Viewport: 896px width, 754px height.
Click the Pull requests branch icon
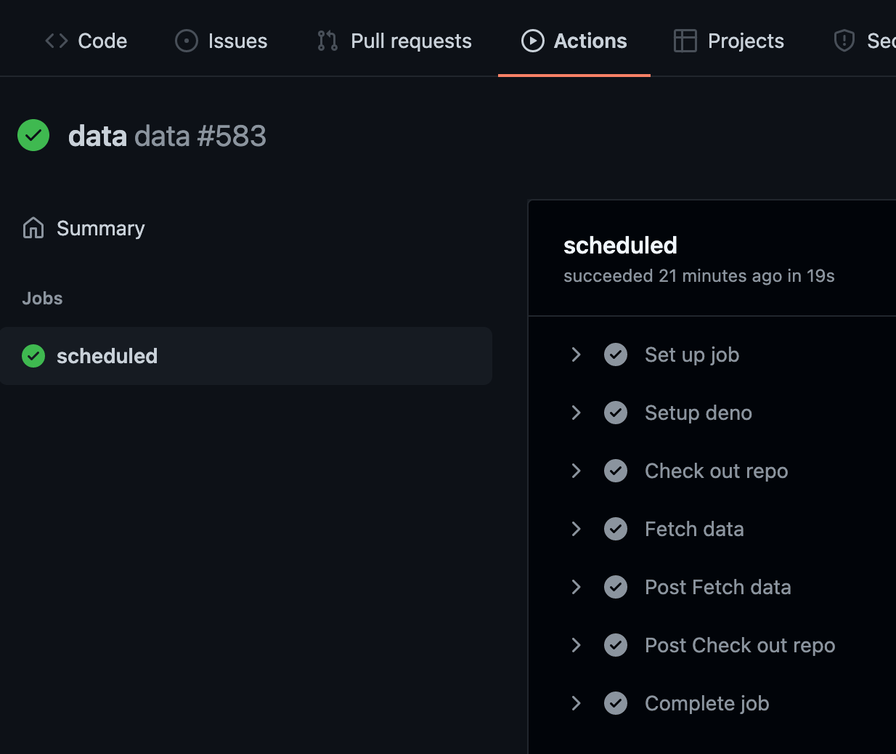coord(327,41)
